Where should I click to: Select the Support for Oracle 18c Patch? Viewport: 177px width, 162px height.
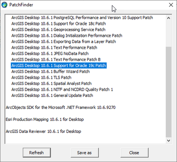(x=58, y=23)
